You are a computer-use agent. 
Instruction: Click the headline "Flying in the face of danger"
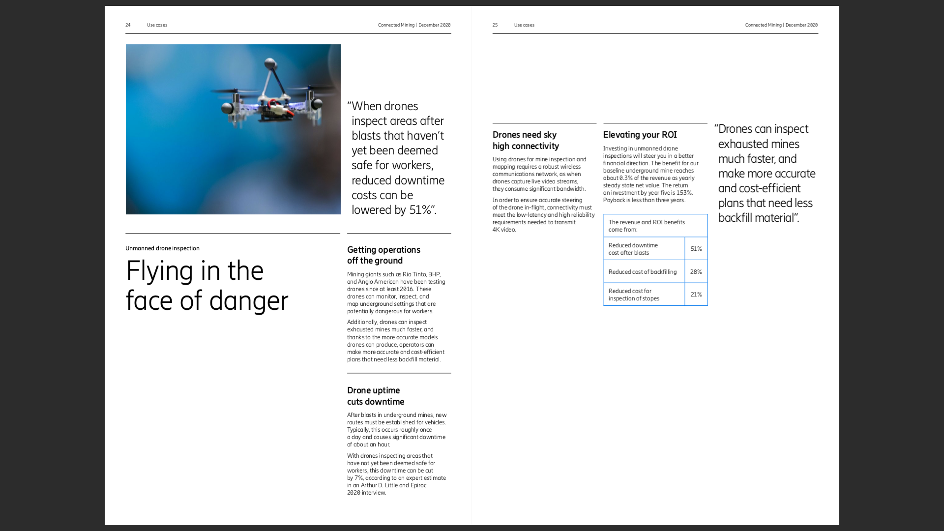(207, 286)
